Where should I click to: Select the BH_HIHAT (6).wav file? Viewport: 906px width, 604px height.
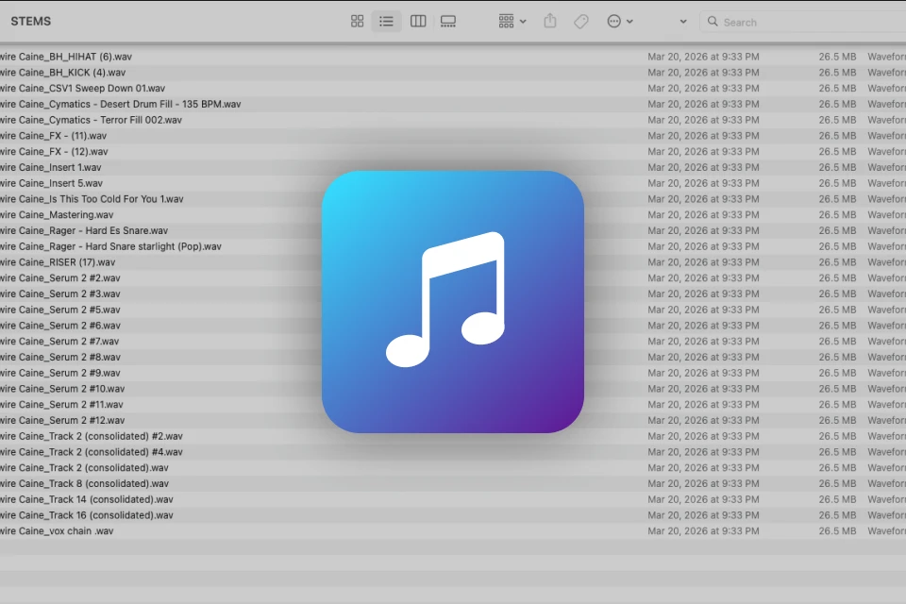click(x=66, y=57)
